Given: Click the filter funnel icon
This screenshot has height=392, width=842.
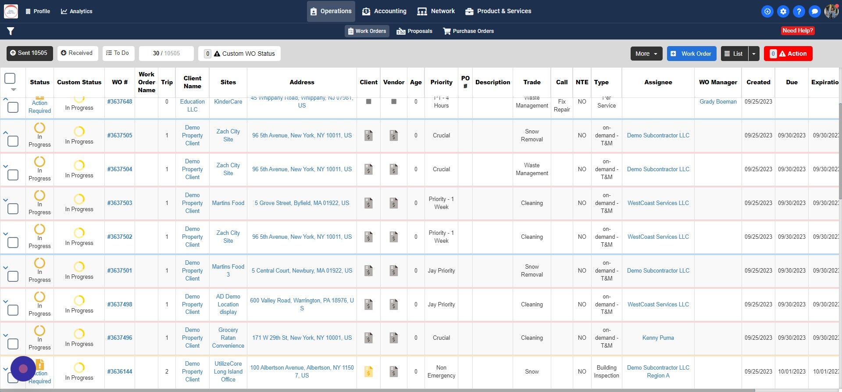Looking at the screenshot, I should (x=11, y=31).
